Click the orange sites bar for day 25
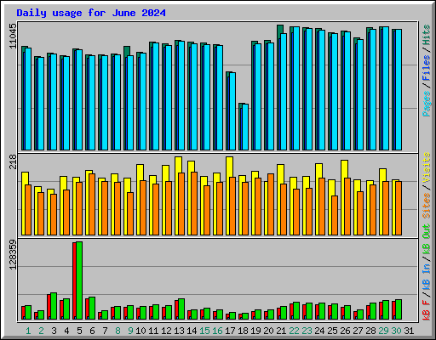Screen dimensions: 436x340 pyautogui.click(x=335, y=215)
